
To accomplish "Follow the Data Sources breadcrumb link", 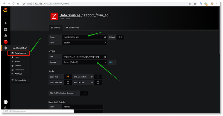I will coord(70,15).
